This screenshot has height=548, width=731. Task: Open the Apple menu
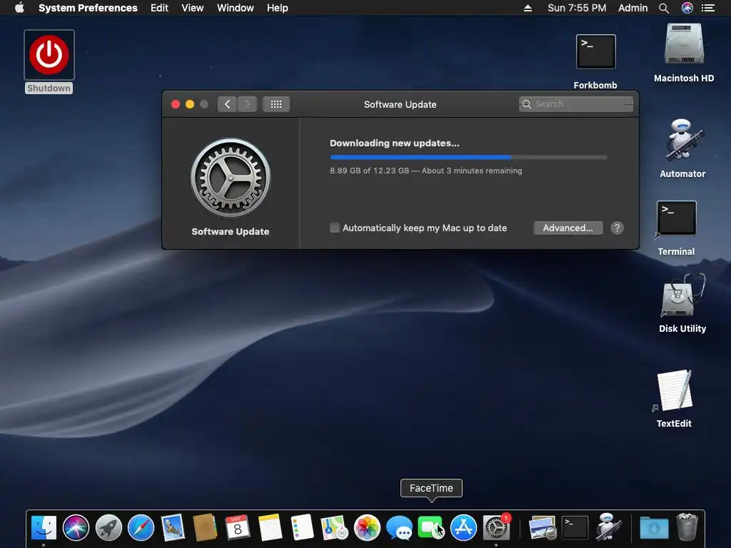point(19,8)
